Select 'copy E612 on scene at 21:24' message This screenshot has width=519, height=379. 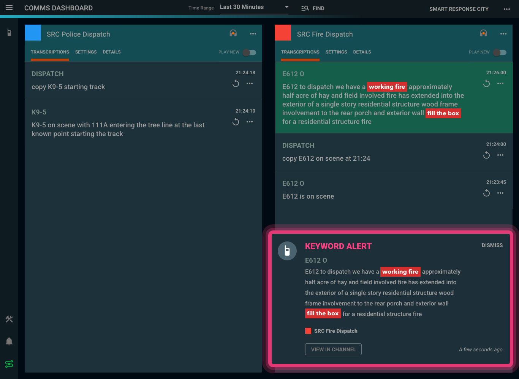tap(326, 158)
